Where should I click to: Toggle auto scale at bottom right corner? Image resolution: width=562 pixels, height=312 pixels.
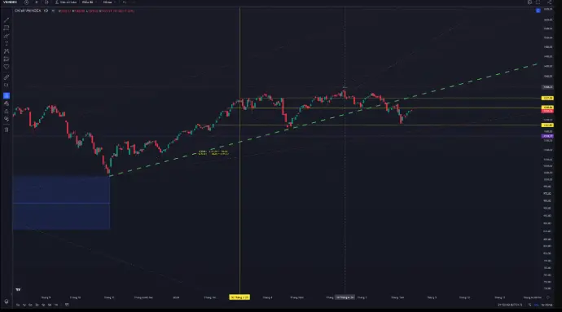[x=547, y=305]
